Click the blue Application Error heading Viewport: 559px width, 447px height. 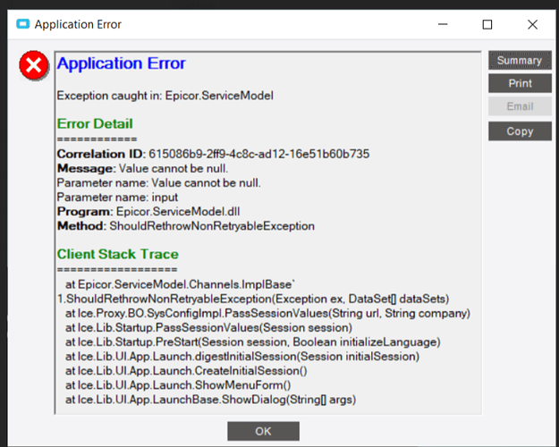[x=122, y=63]
